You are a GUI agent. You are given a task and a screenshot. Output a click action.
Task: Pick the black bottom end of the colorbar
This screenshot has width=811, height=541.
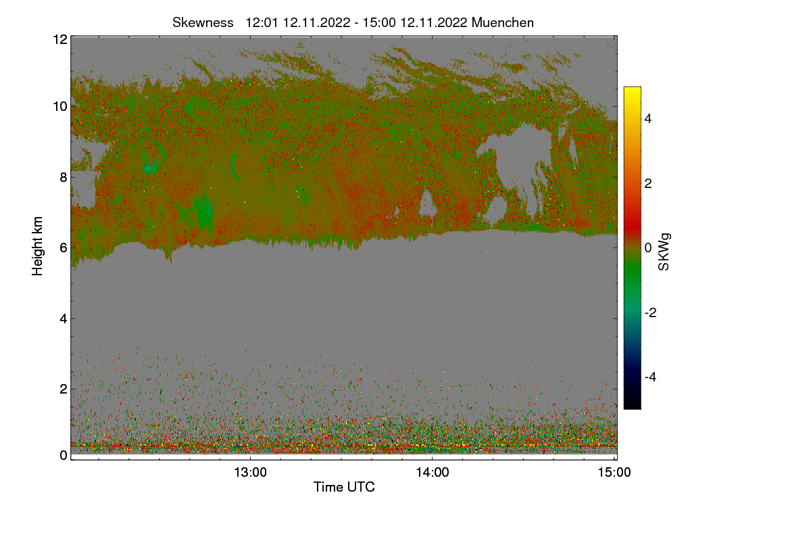[632, 402]
